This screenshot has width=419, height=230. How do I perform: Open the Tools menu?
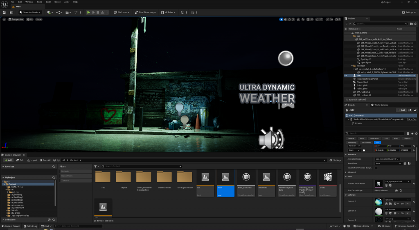[x=39, y=2]
